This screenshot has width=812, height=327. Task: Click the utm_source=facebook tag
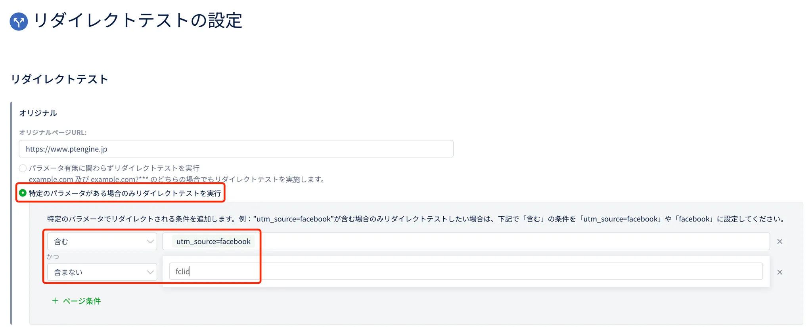213,242
